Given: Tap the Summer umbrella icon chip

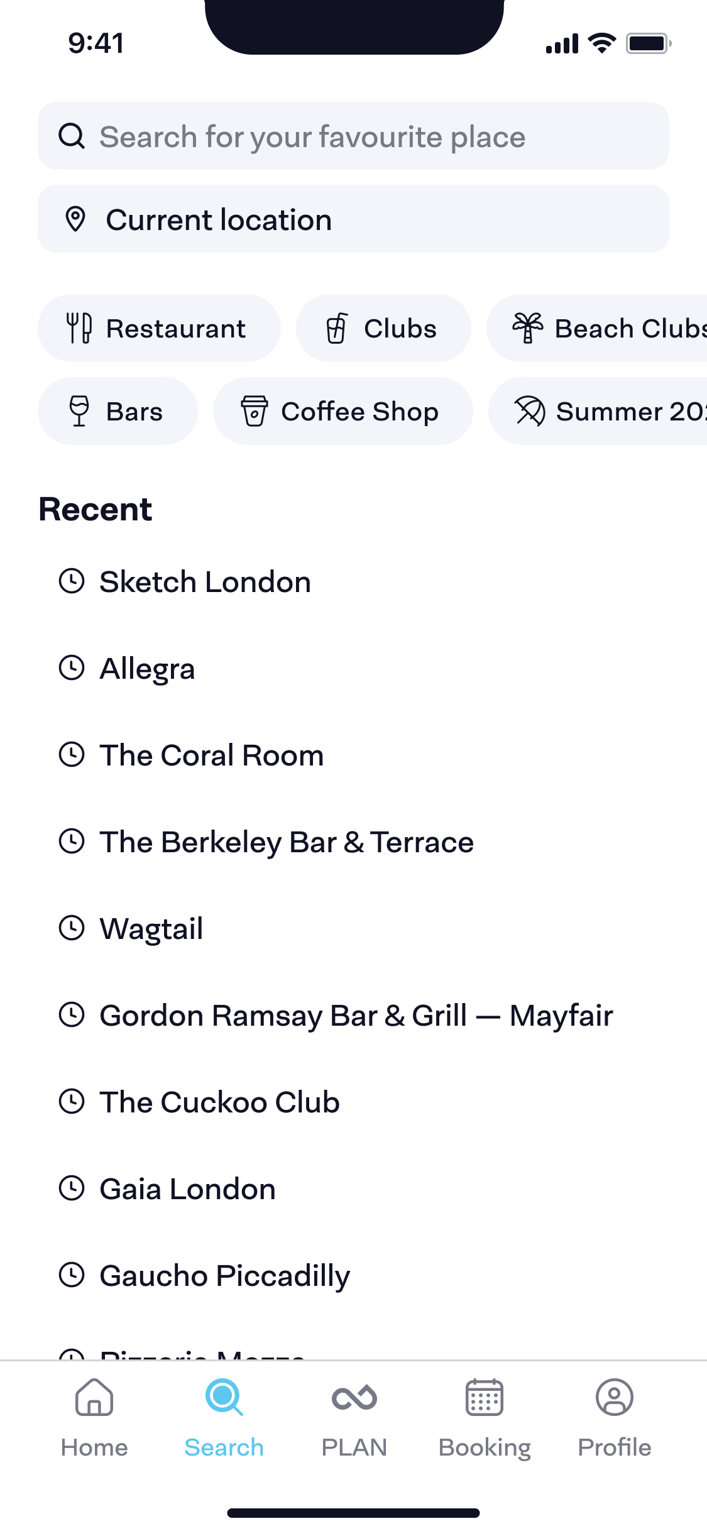Looking at the screenshot, I should pos(530,411).
